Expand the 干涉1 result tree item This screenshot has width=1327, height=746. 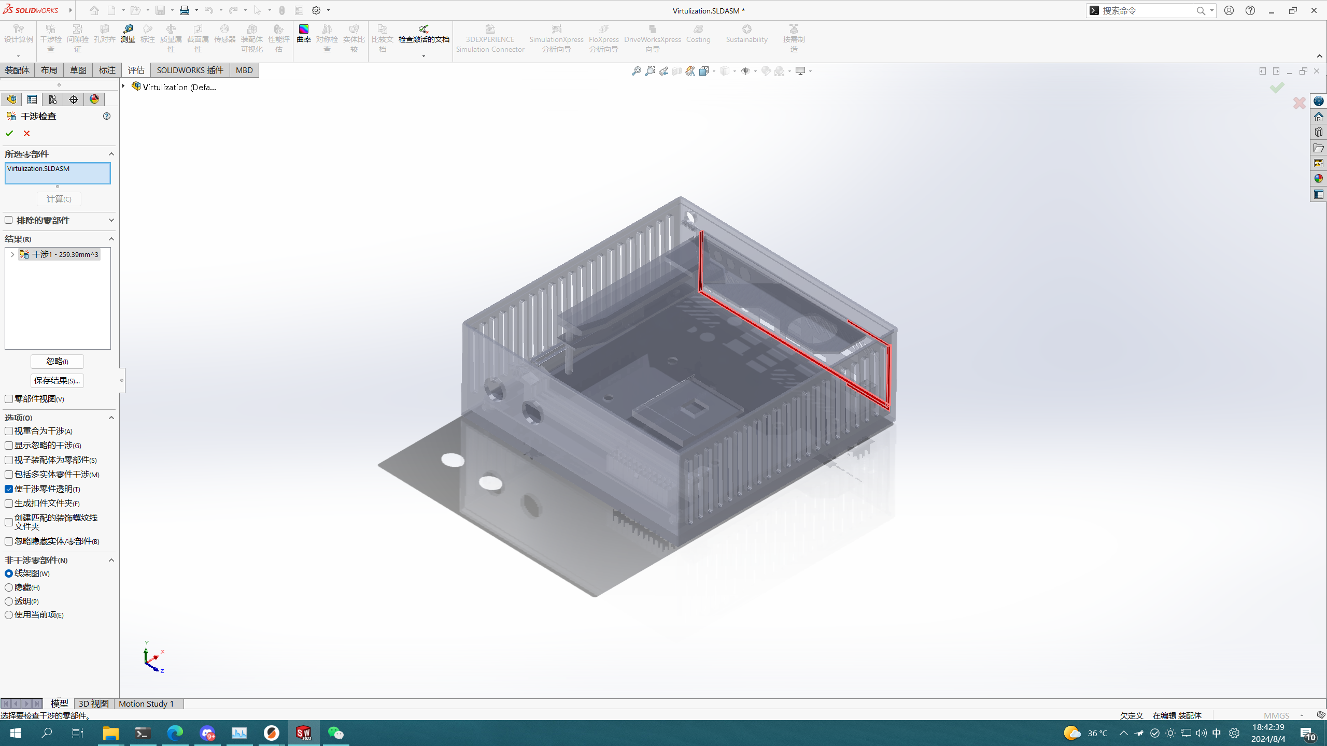tap(12, 254)
